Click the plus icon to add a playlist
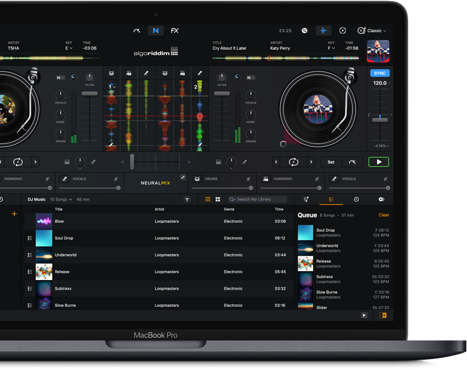The width and height of the screenshot is (467, 370). 14,214
